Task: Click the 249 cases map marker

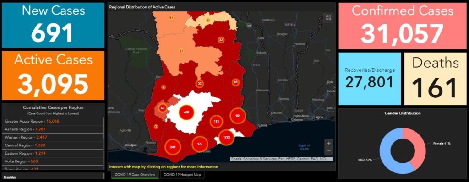Action: (x=173, y=147)
